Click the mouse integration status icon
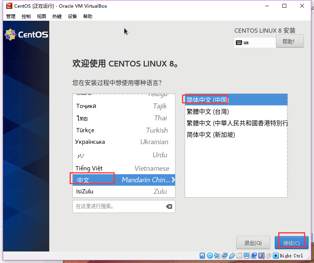This screenshot has height=263, width=314. (x=268, y=256)
